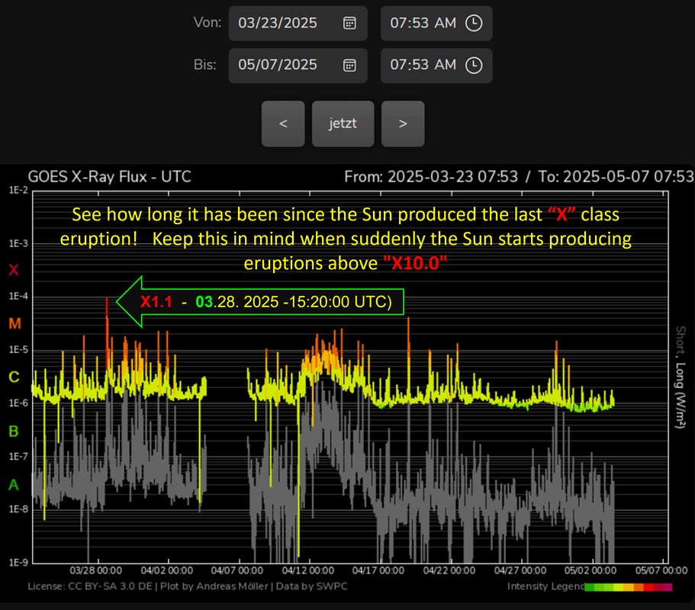Click the 1E-3 axis value

18,244
